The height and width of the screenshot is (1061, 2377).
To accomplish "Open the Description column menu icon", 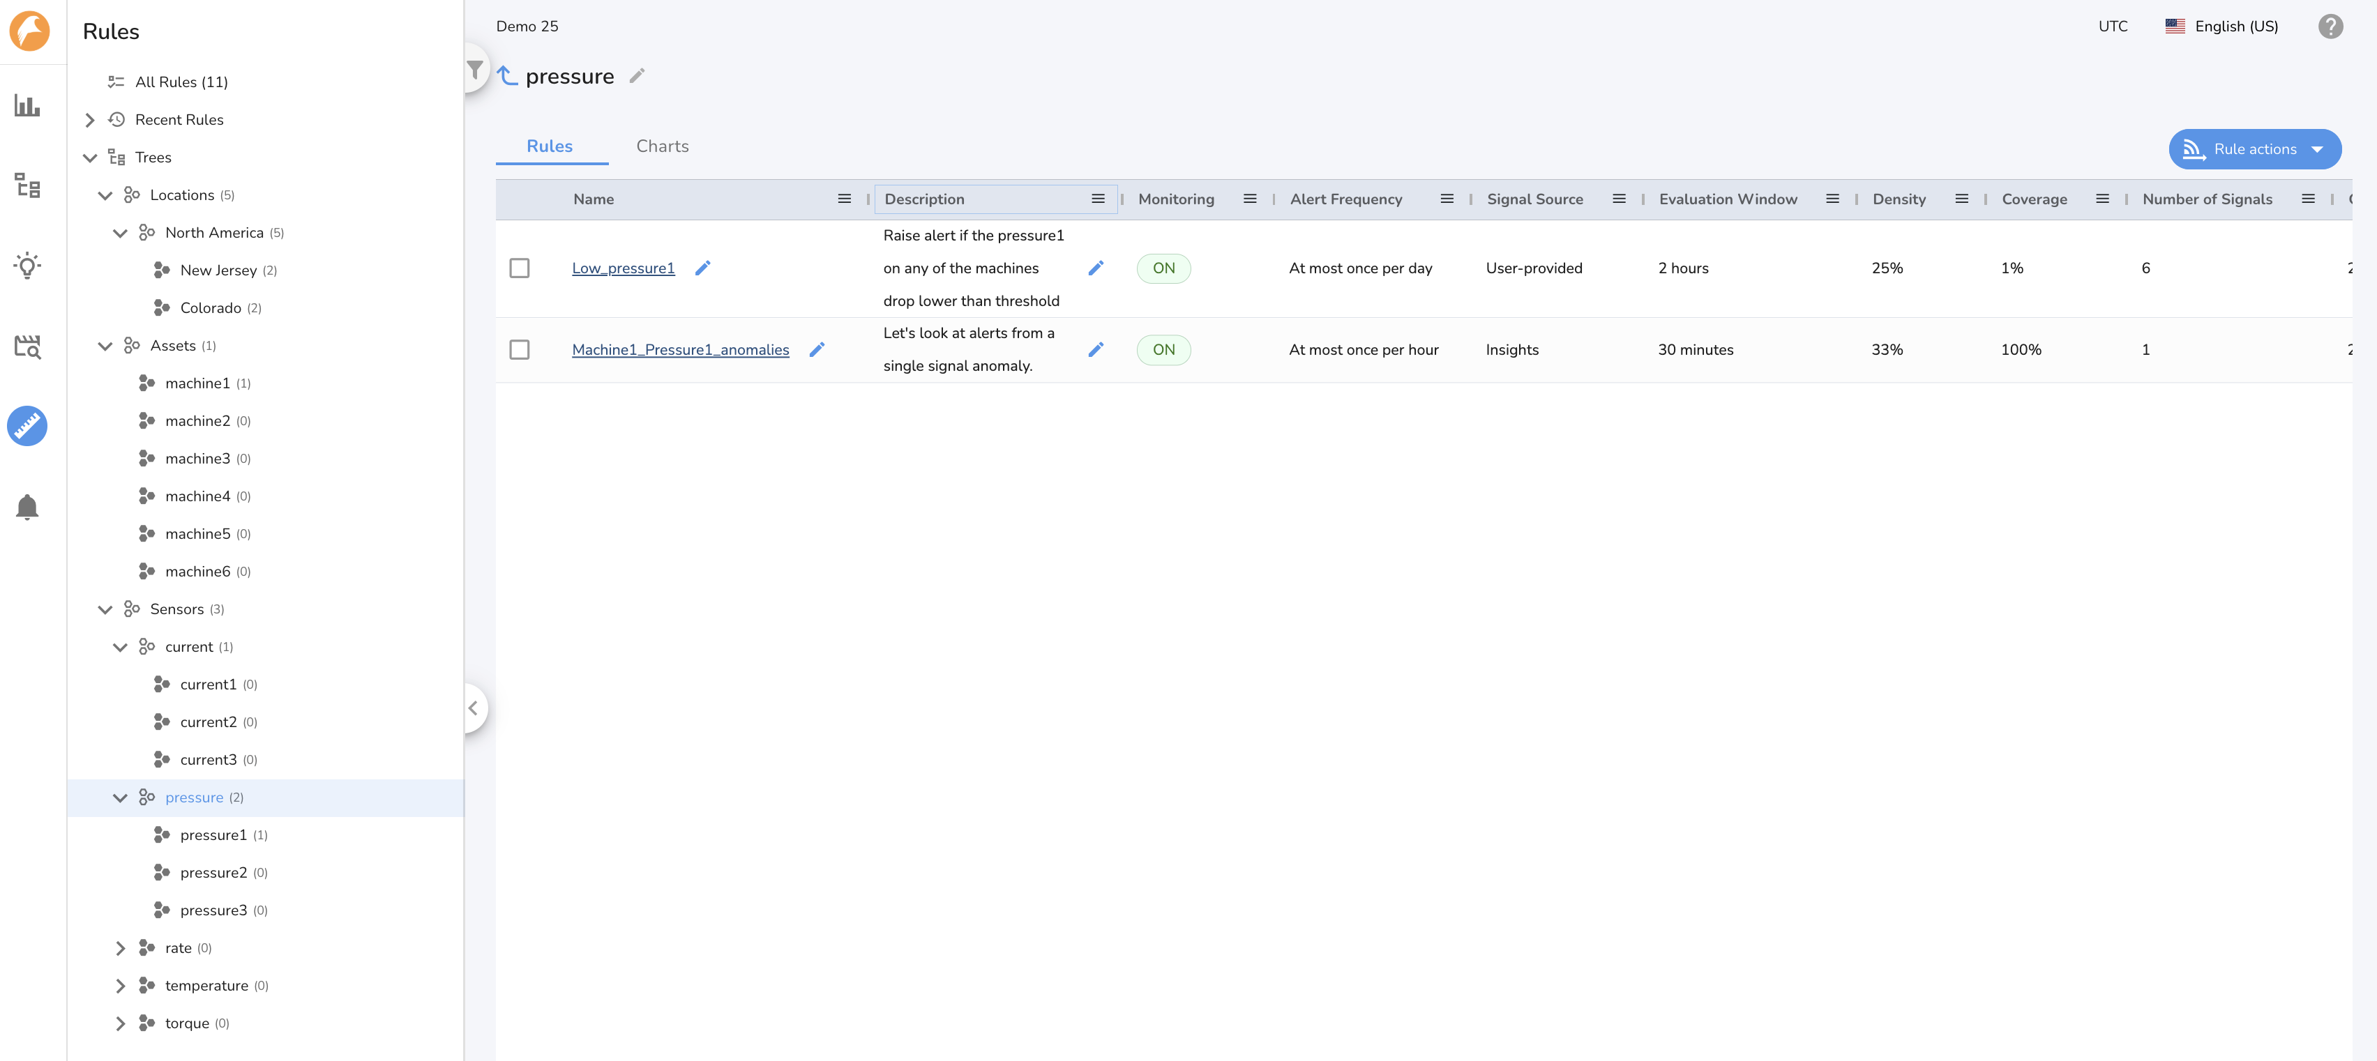I will tap(1098, 199).
